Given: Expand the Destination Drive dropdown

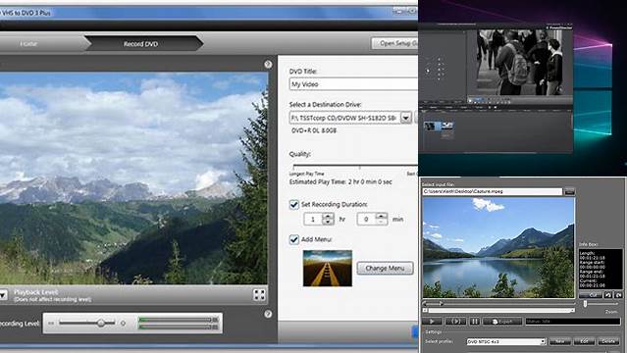Looking at the screenshot, I should pyautogui.click(x=406, y=118).
